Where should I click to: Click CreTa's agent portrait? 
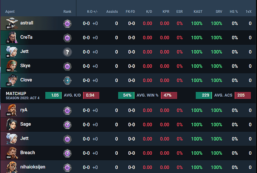(12, 37)
